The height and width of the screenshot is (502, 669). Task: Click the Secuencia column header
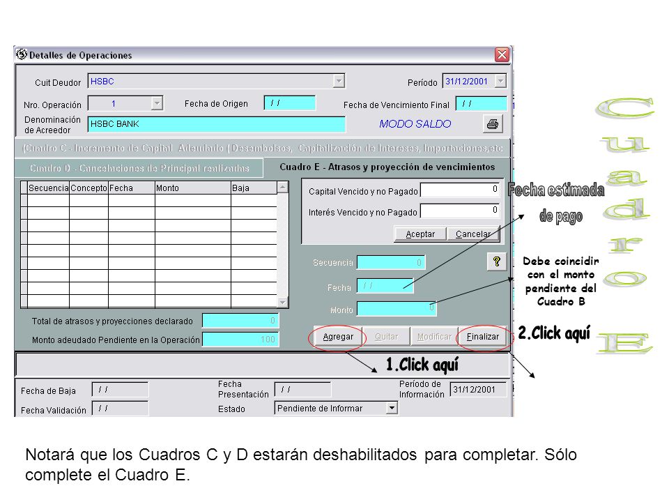(x=48, y=188)
